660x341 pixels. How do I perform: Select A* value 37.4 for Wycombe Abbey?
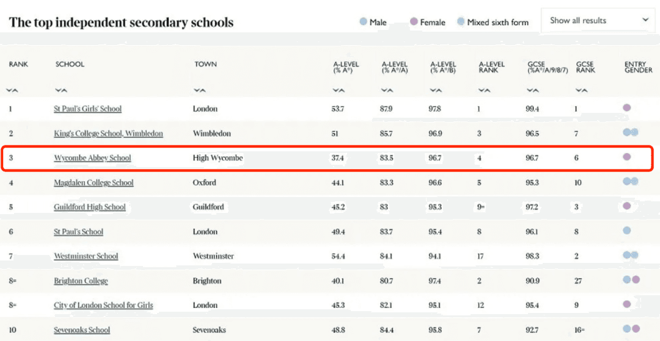click(338, 159)
